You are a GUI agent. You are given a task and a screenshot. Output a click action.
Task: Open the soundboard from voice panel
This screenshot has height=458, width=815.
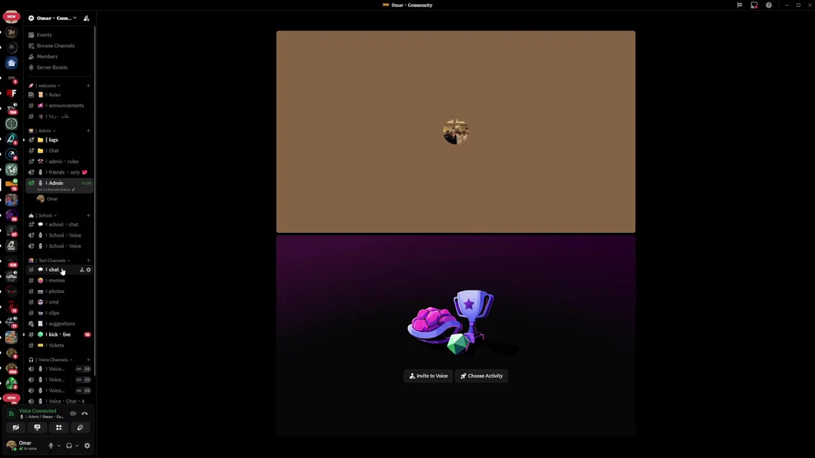[x=80, y=427]
